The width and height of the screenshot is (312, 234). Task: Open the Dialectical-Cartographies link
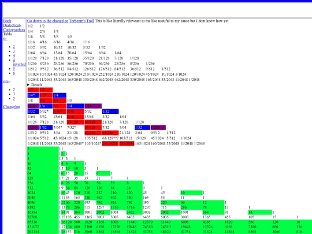[x=14, y=28]
